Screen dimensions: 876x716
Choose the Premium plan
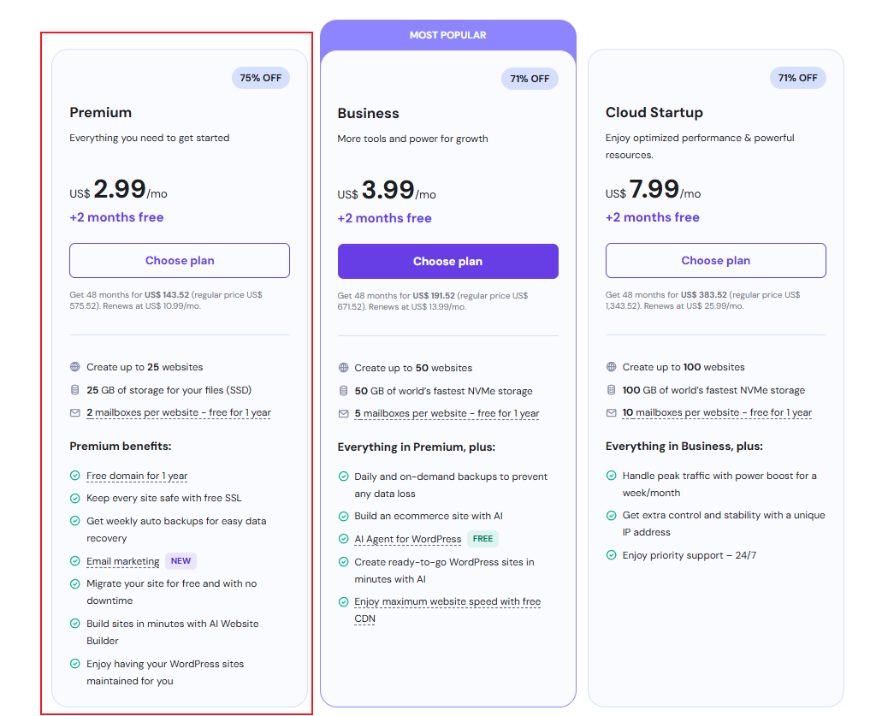[180, 261]
